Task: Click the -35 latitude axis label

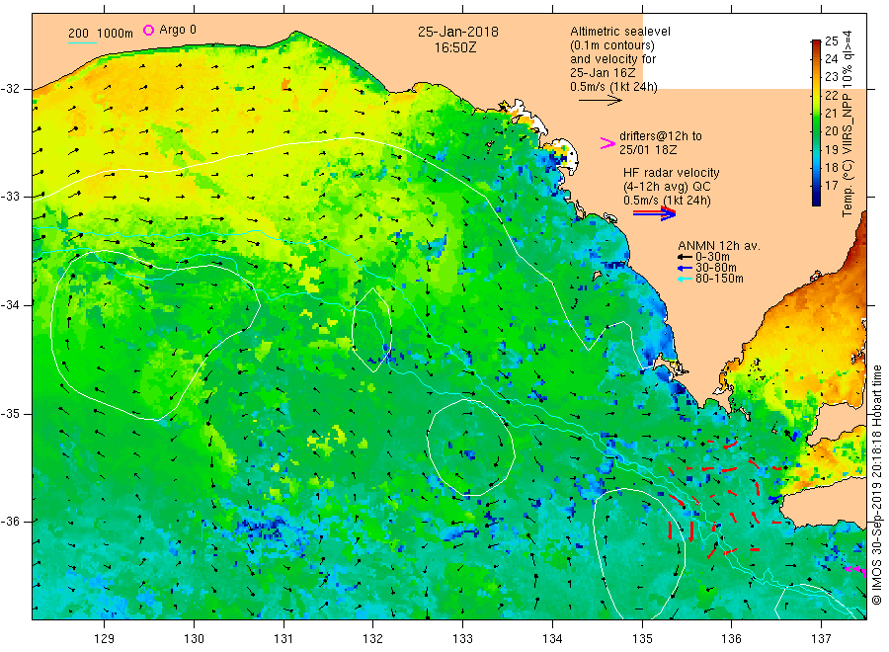Action: click(10, 413)
